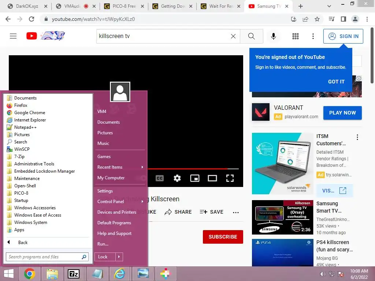The width and height of the screenshot is (375, 281).
Task: Open PS4 killscreen video thumbnail
Action: (282, 252)
